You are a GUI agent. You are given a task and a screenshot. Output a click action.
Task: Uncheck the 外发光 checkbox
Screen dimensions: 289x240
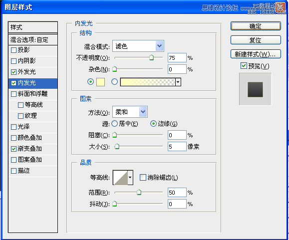pos(13,72)
